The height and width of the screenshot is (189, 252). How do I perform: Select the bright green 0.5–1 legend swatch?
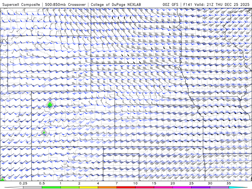coord(51,187)
